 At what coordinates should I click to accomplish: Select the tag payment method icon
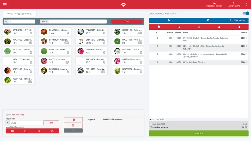click(52, 131)
